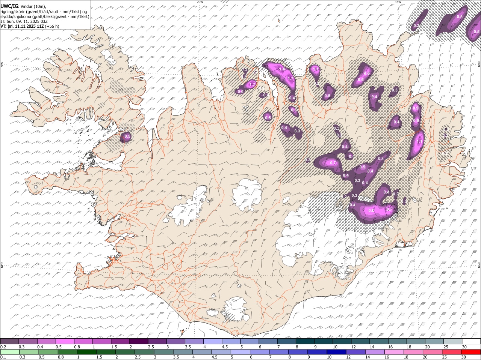Click the '0.7' snowfall value on the map

[x=333, y=163]
